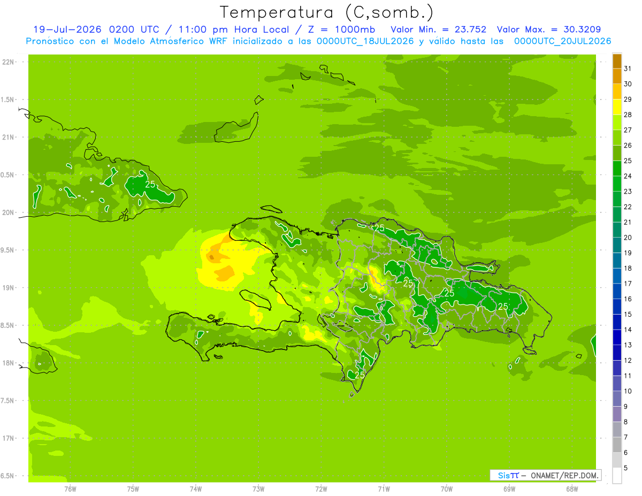This screenshot has width=642, height=496.
Task: Click the colorbar label "22"
Action: (628, 207)
